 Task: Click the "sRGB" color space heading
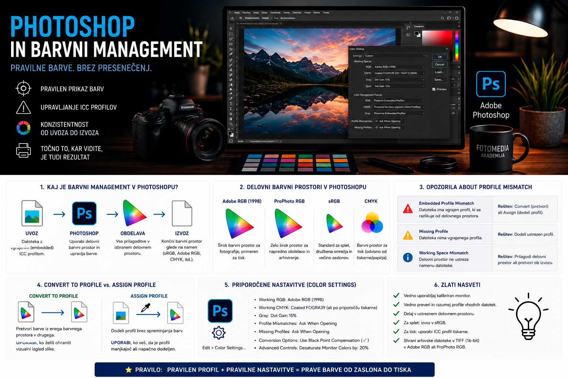point(334,201)
